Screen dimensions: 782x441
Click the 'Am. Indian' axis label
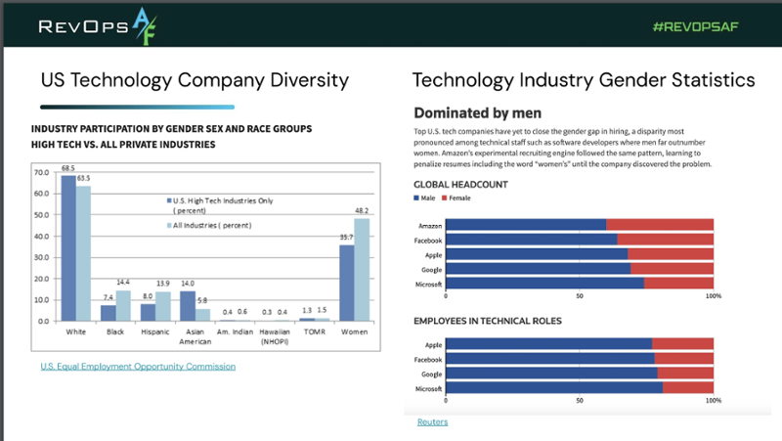click(x=235, y=331)
